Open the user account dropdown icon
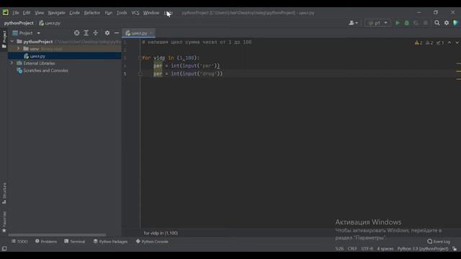461x259 pixels. click(353, 23)
